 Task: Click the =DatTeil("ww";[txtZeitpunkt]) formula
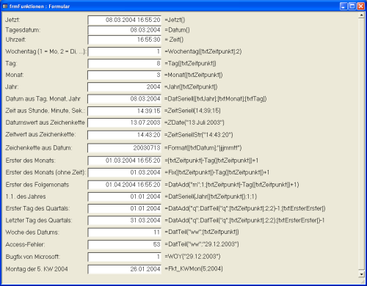(x=202, y=232)
